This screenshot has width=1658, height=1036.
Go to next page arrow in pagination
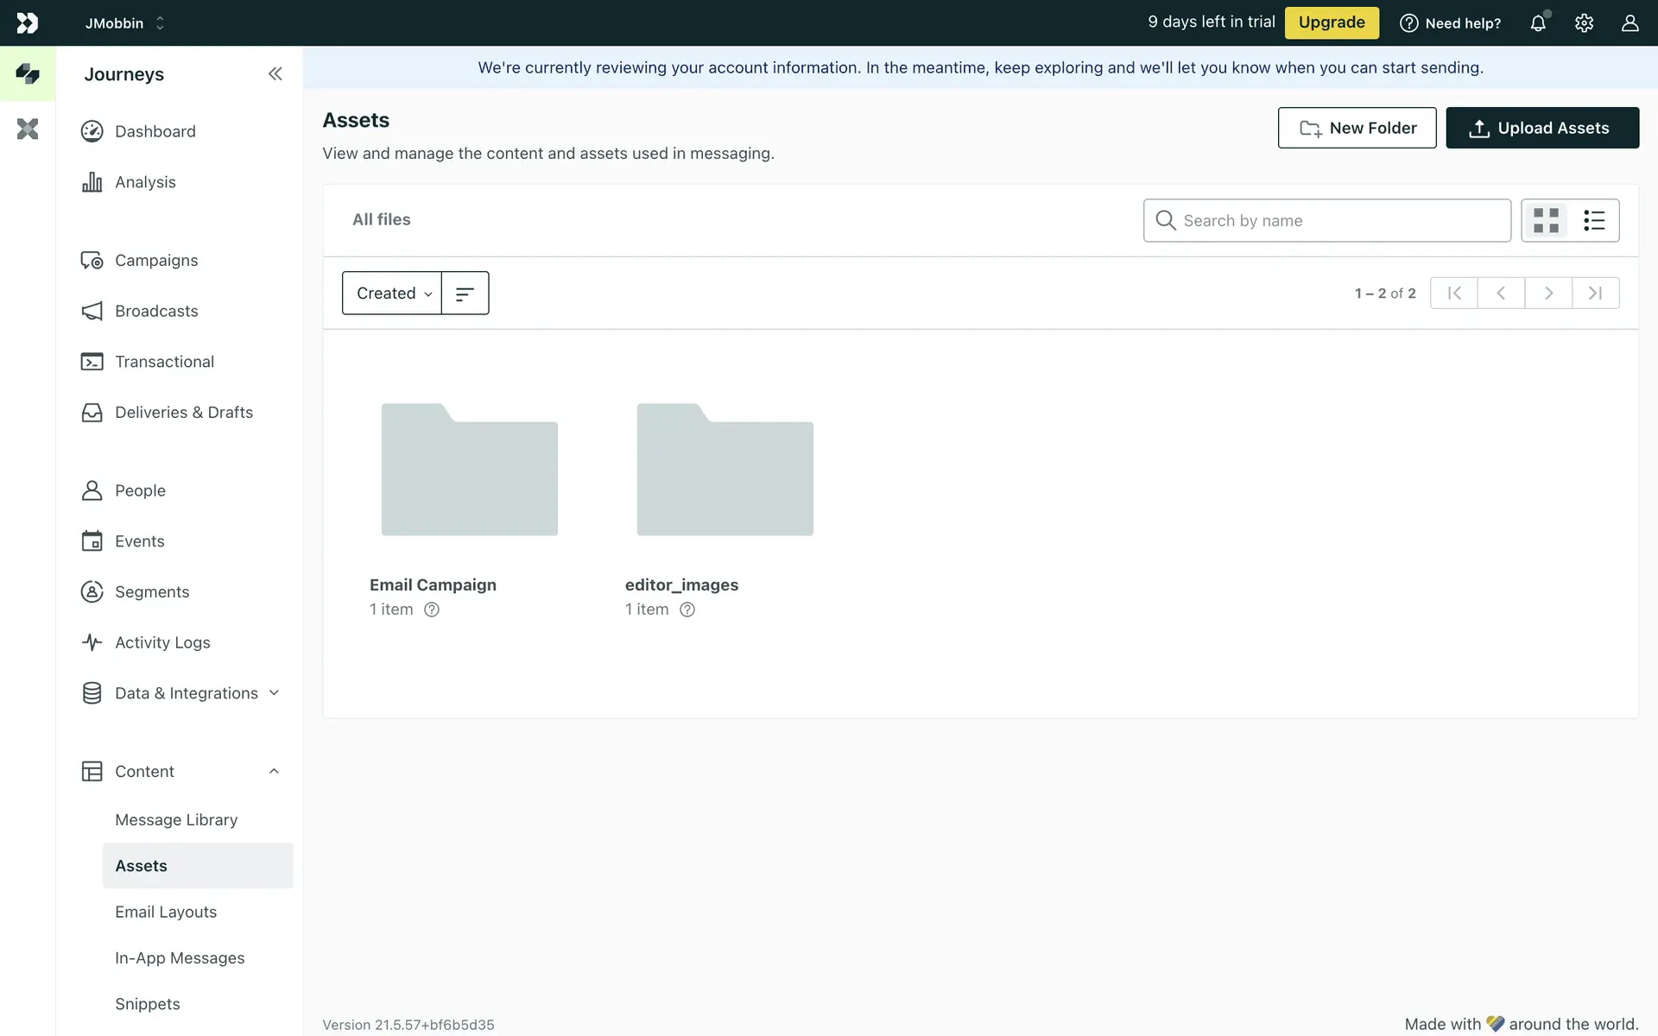tap(1548, 294)
